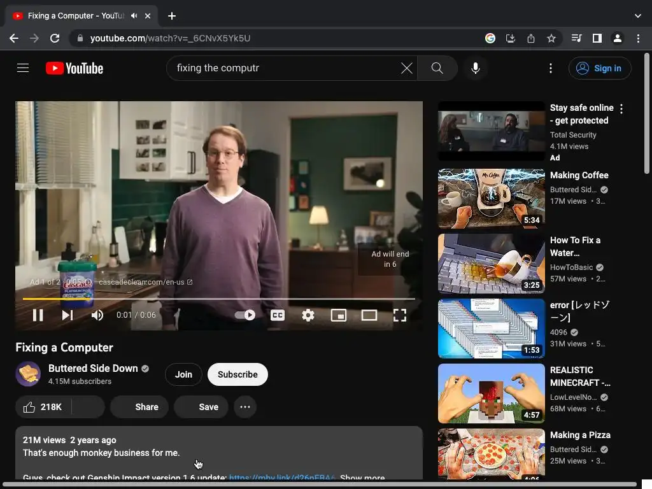View site info lock icon

[80, 38]
